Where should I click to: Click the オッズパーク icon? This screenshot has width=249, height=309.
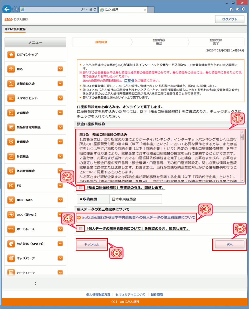click(11, 258)
